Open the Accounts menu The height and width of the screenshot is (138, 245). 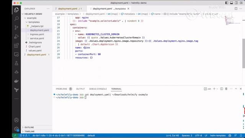(x=16, y=120)
